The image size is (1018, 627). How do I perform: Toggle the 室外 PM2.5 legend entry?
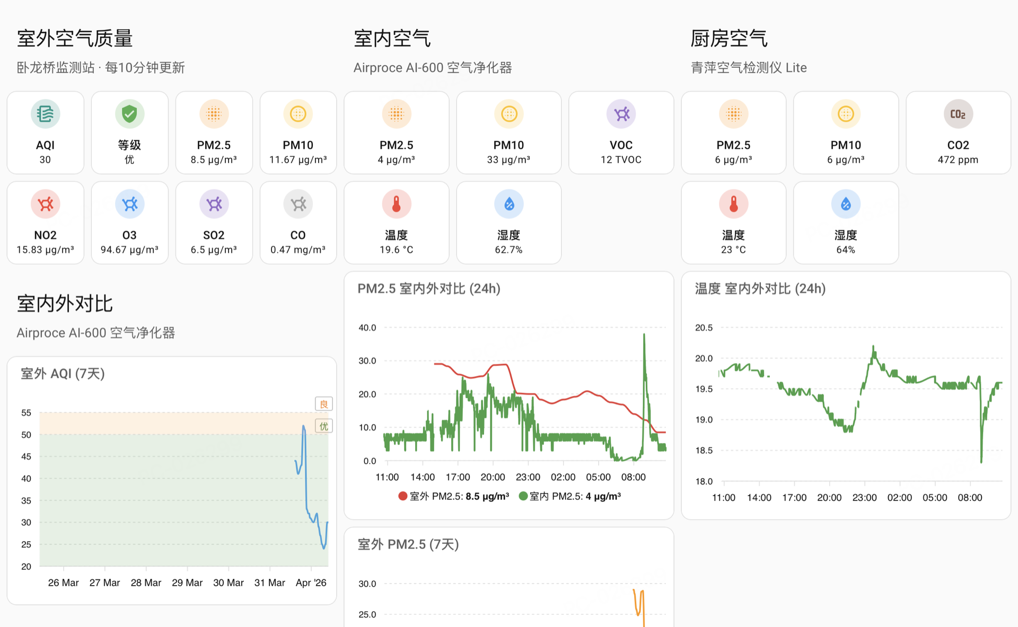point(453,496)
